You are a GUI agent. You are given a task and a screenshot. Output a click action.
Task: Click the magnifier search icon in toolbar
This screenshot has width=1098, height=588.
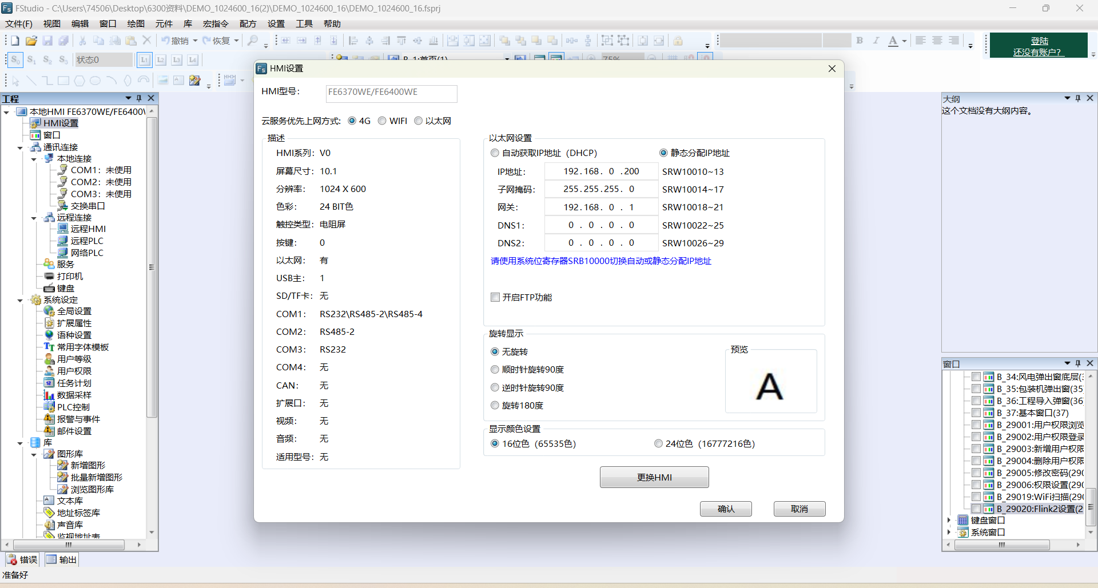coord(252,41)
